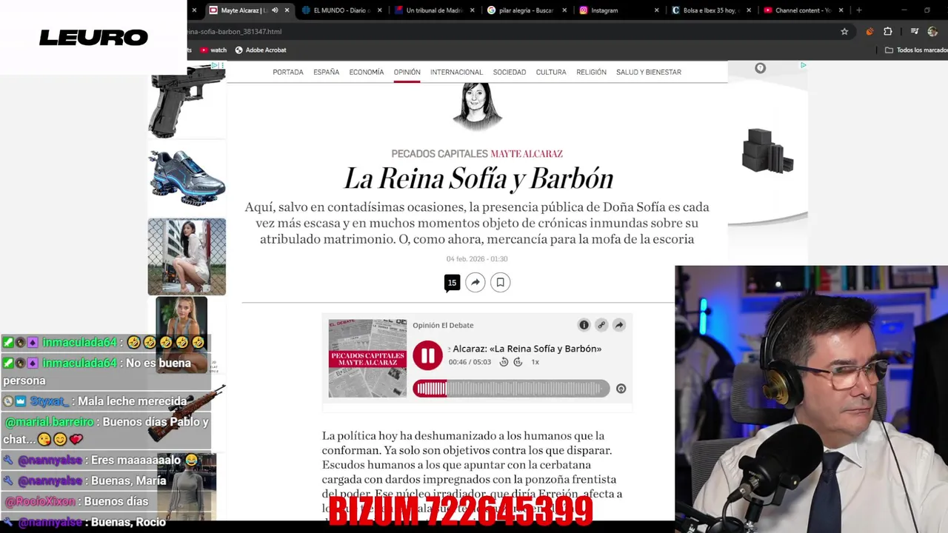Image resolution: width=948 pixels, height=533 pixels.
Task: Open the Adobe Acrobat bookmark
Action: point(261,50)
